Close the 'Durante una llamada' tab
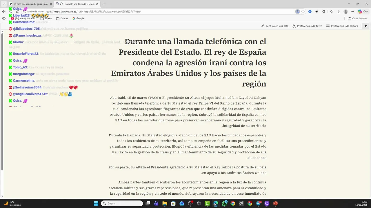Image resolution: width=371 pixels, height=208 pixels. (97, 4)
